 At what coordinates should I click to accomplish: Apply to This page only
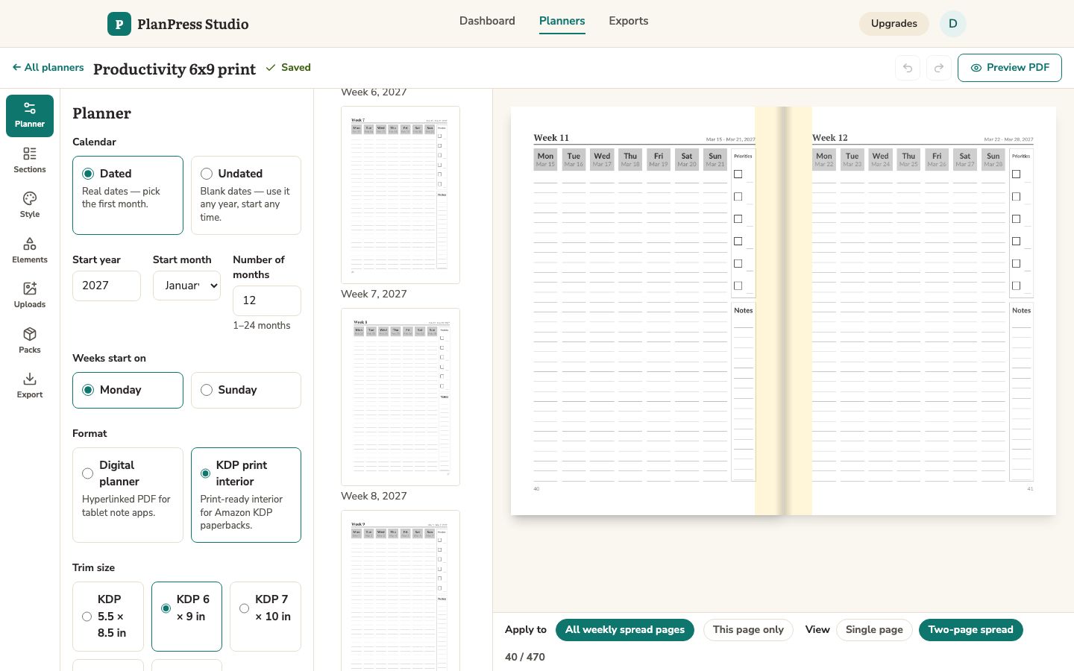(748, 630)
